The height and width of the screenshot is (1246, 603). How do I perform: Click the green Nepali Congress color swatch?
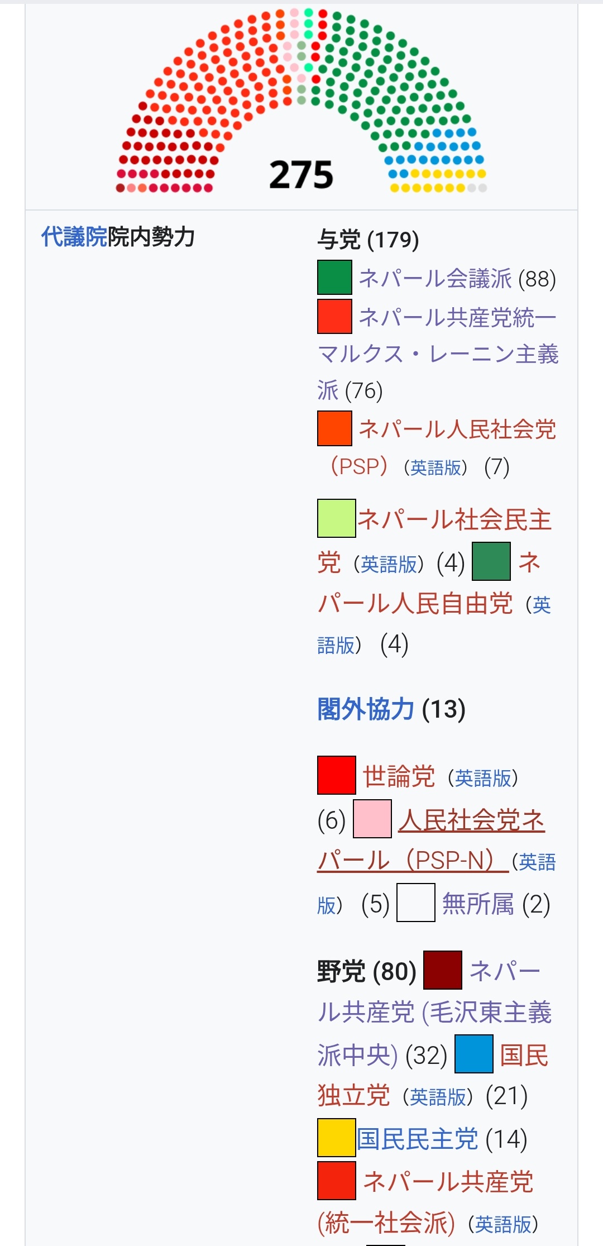click(x=334, y=278)
